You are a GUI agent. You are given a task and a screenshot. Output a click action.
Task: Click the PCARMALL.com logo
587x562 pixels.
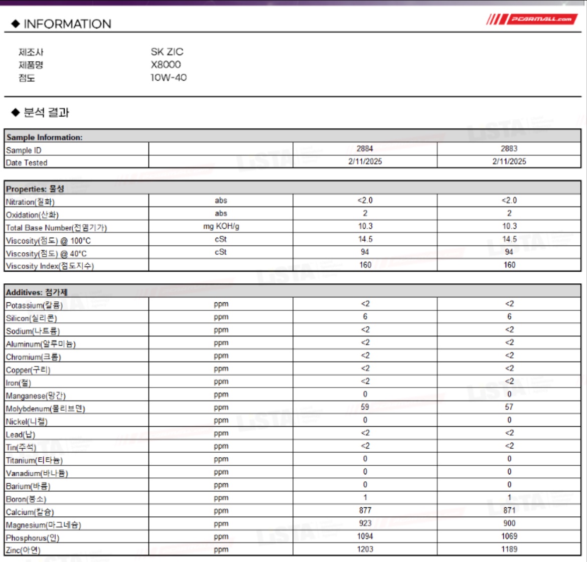532,19
